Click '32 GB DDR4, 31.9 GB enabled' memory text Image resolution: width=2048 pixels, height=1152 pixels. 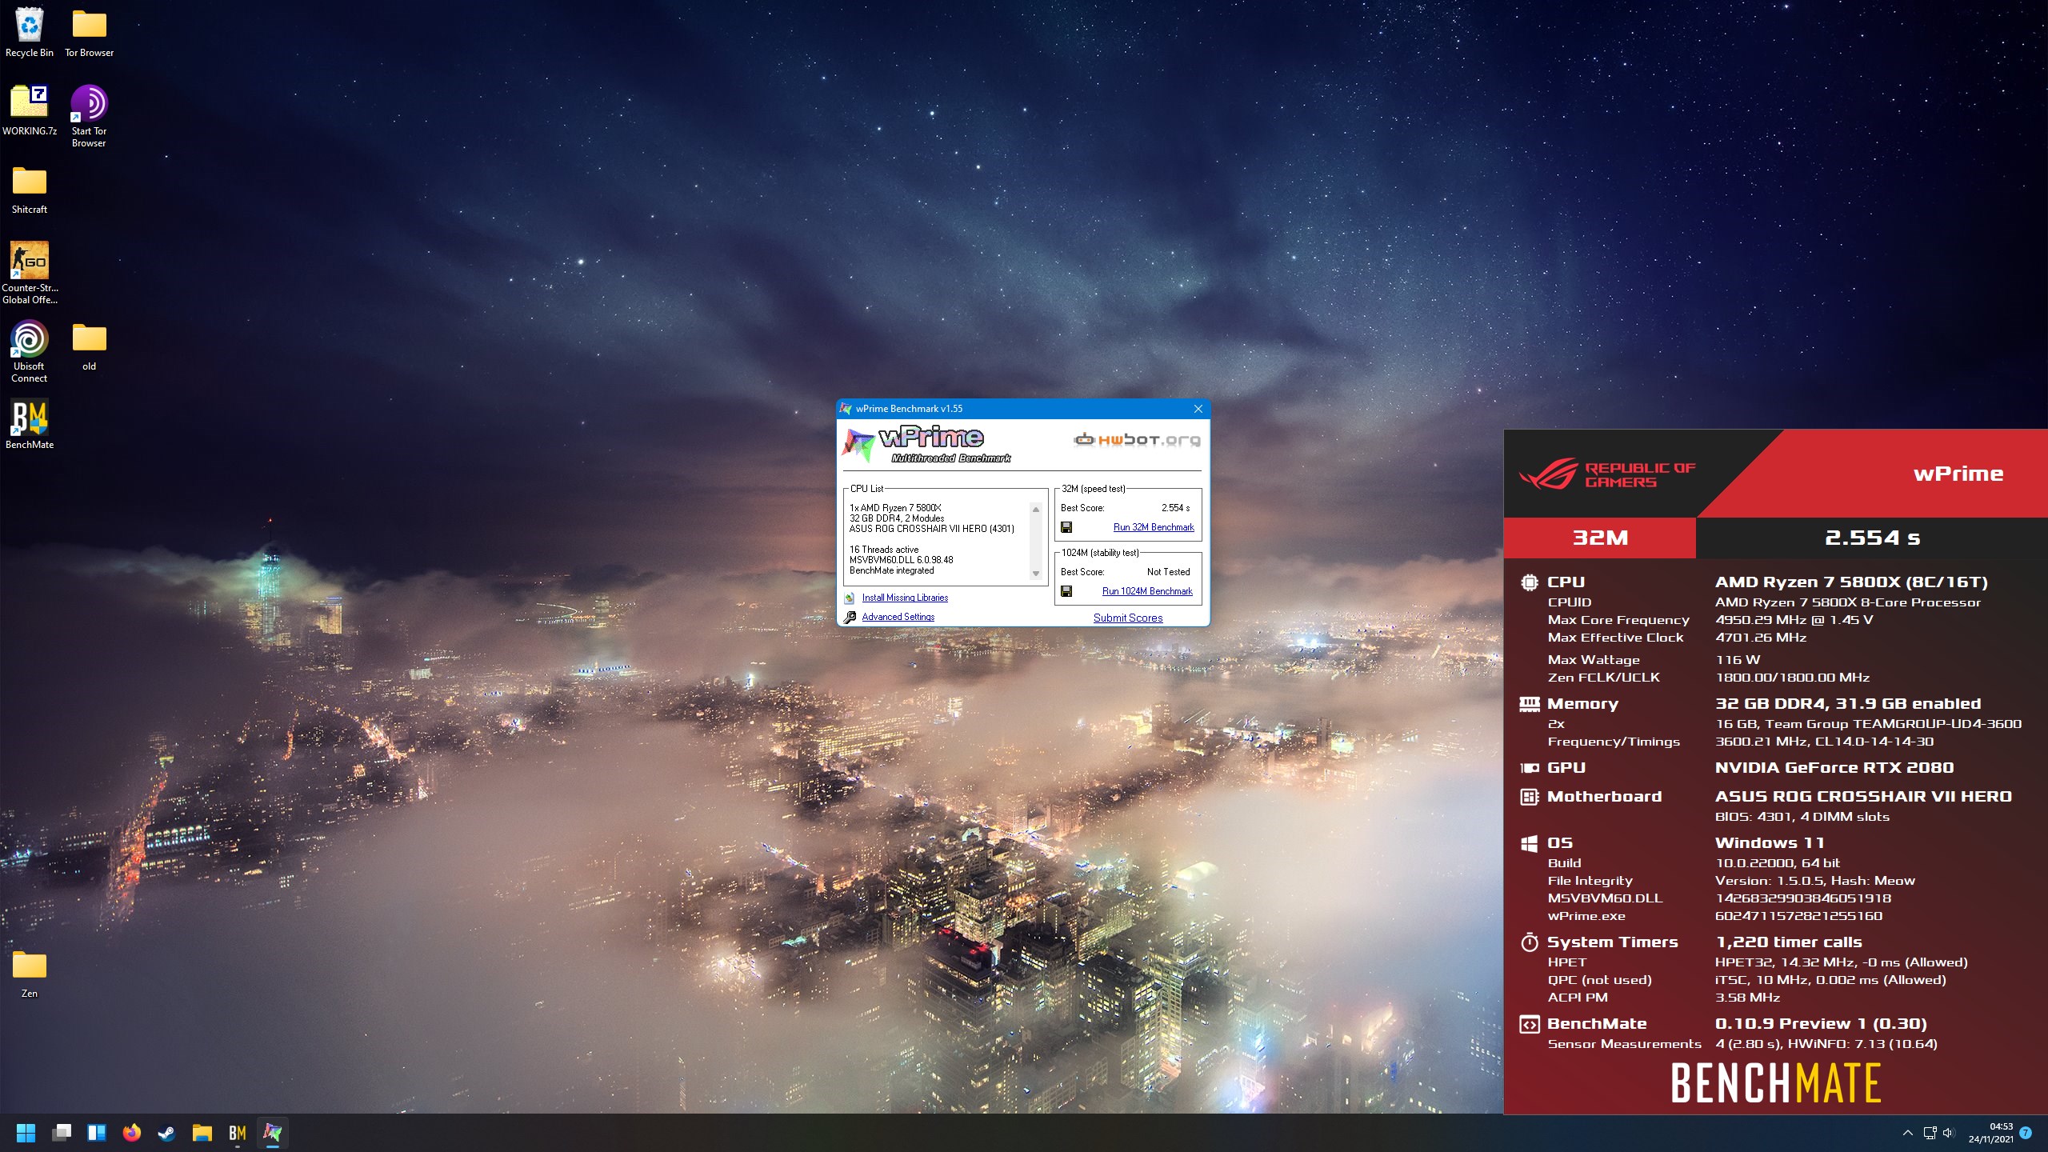pyautogui.click(x=1848, y=704)
